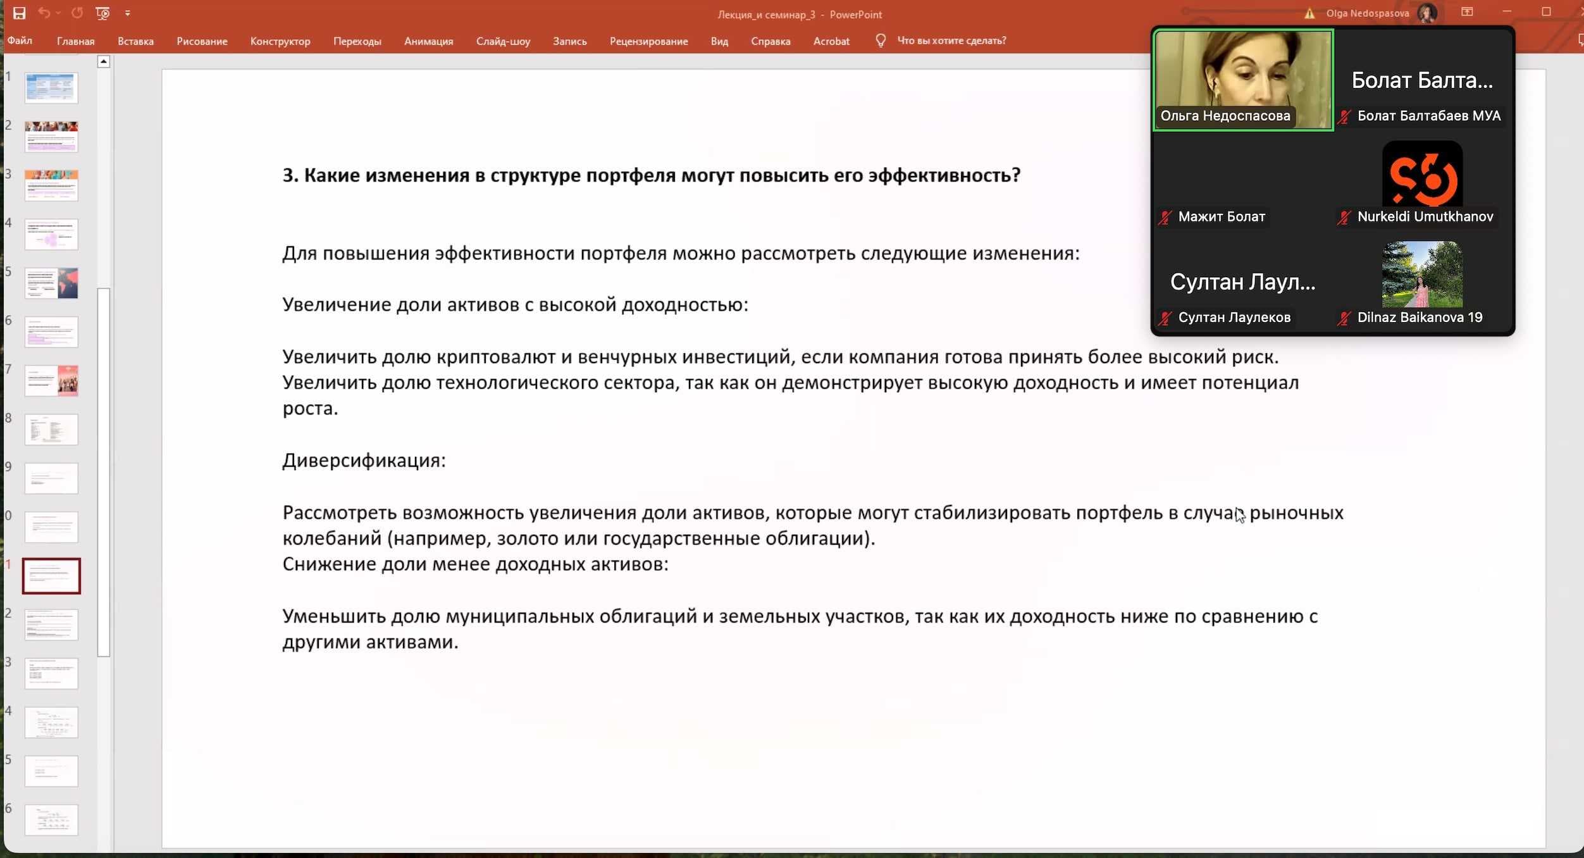Viewport: 1584px width, 858px height.
Task: Open the Запись tab
Action: pyautogui.click(x=570, y=41)
